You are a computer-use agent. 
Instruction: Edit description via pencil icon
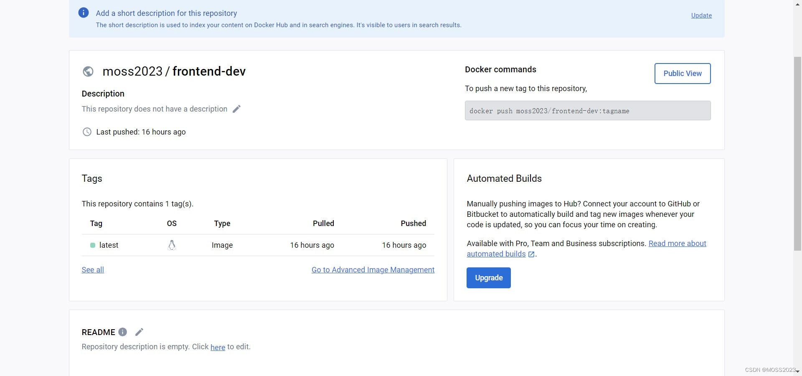click(236, 109)
